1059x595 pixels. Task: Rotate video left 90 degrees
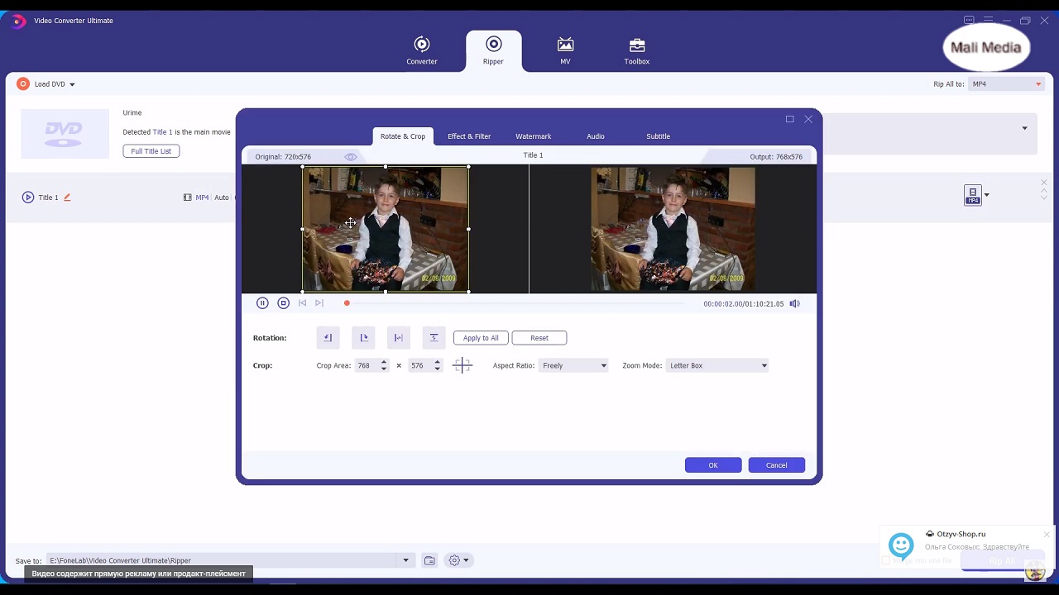pyautogui.click(x=328, y=338)
